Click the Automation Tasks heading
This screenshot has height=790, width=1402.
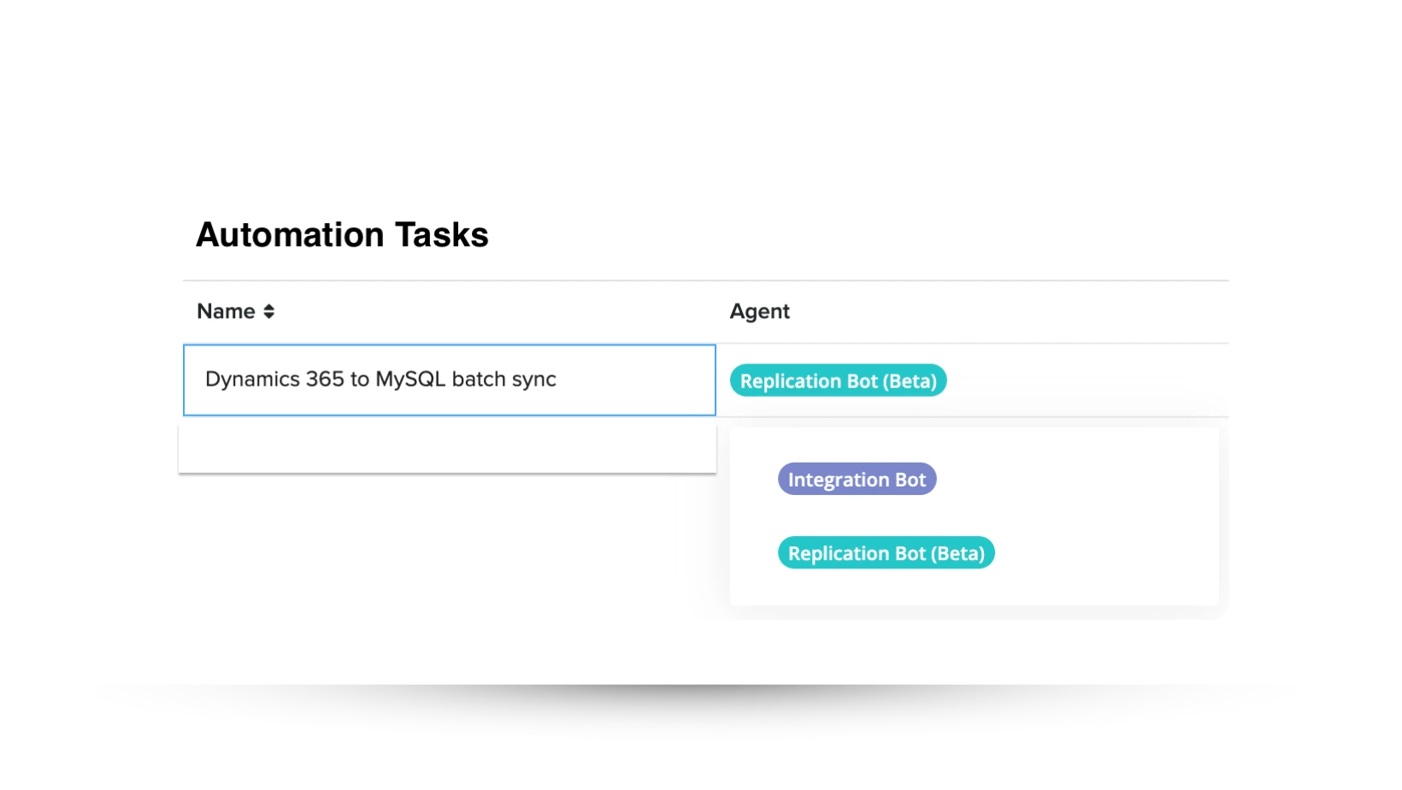pos(343,233)
